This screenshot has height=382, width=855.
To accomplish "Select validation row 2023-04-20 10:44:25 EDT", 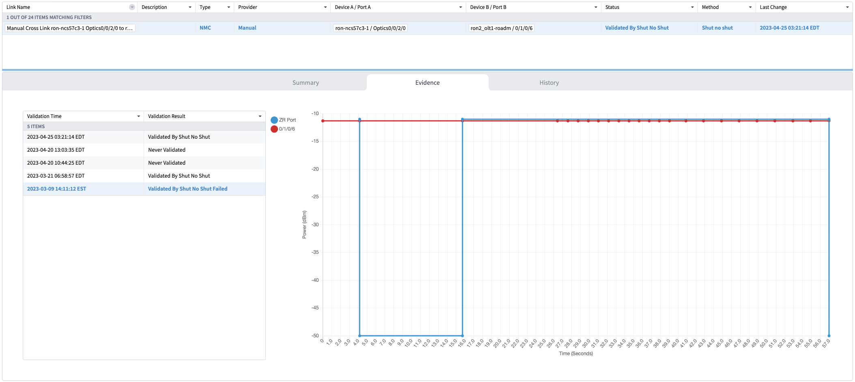I will (144, 163).
